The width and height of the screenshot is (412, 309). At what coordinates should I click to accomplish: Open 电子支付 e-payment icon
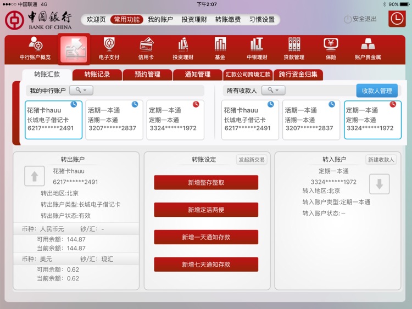pyautogui.click(x=109, y=48)
